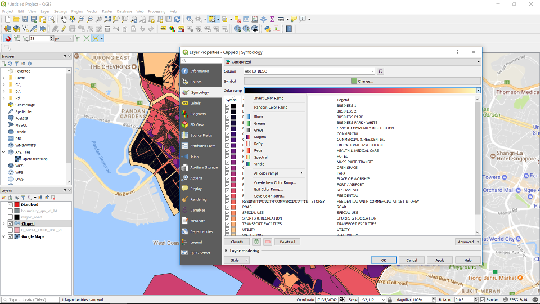Uncheck the Google Maps layer
The image size is (540, 304).
coord(10,236)
